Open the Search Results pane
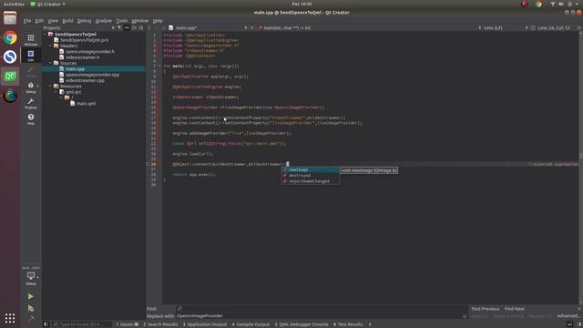 tap(160, 324)
